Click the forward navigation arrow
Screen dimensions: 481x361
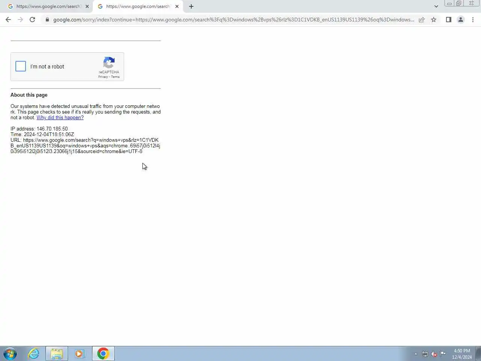point(20,20)
